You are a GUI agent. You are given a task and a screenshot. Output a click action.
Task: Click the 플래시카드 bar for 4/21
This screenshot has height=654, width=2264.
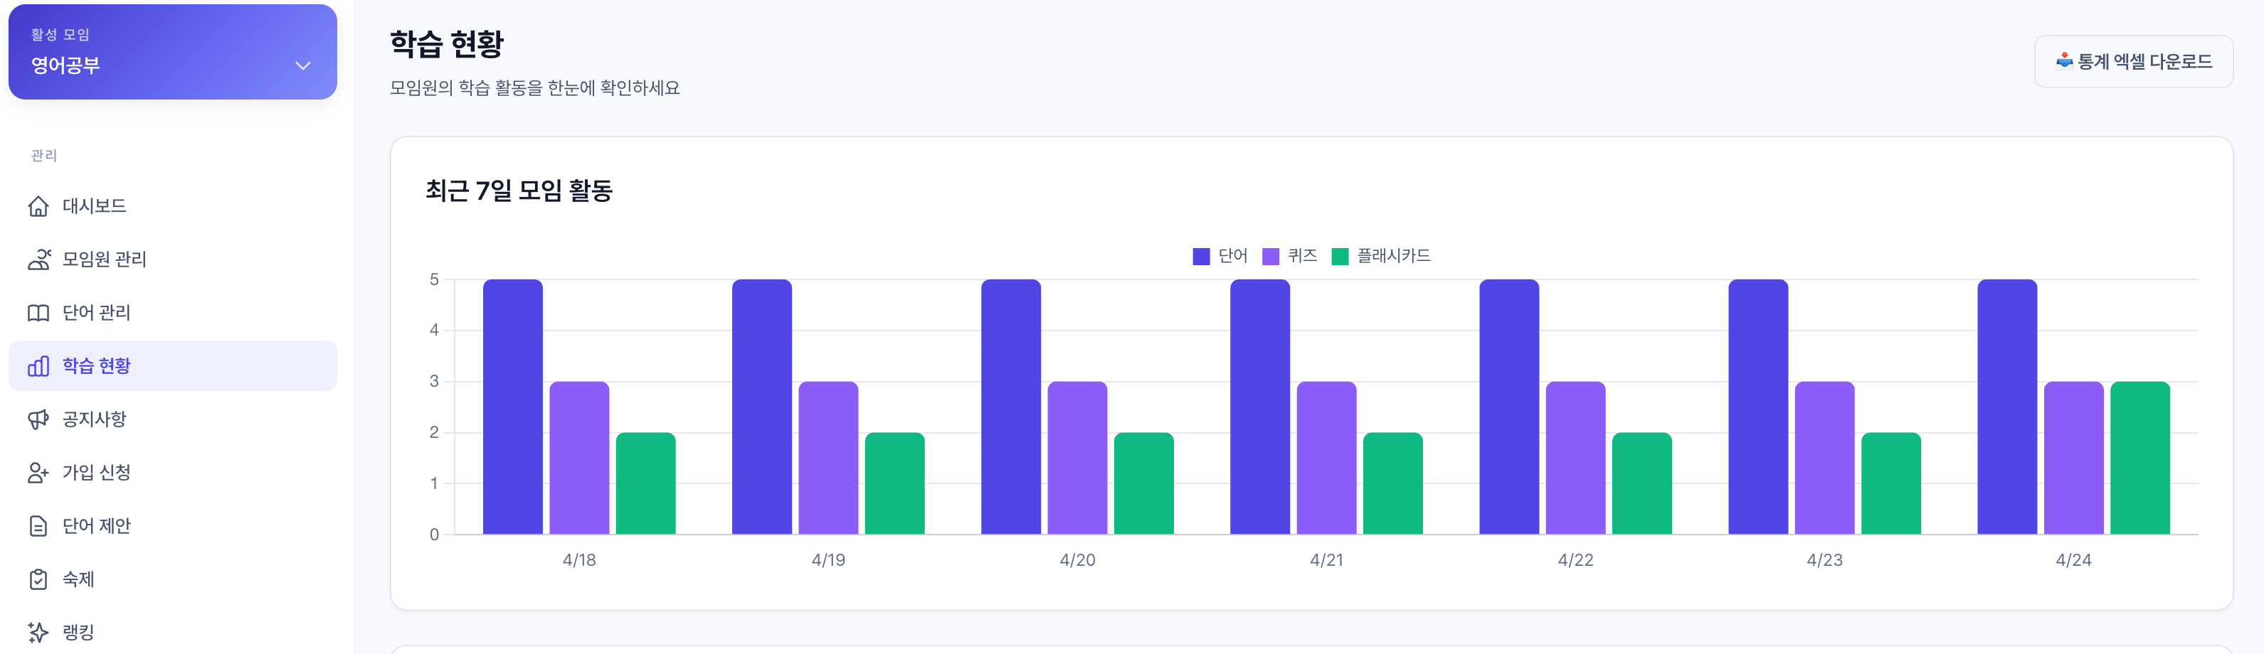[x=1393, y=483]
